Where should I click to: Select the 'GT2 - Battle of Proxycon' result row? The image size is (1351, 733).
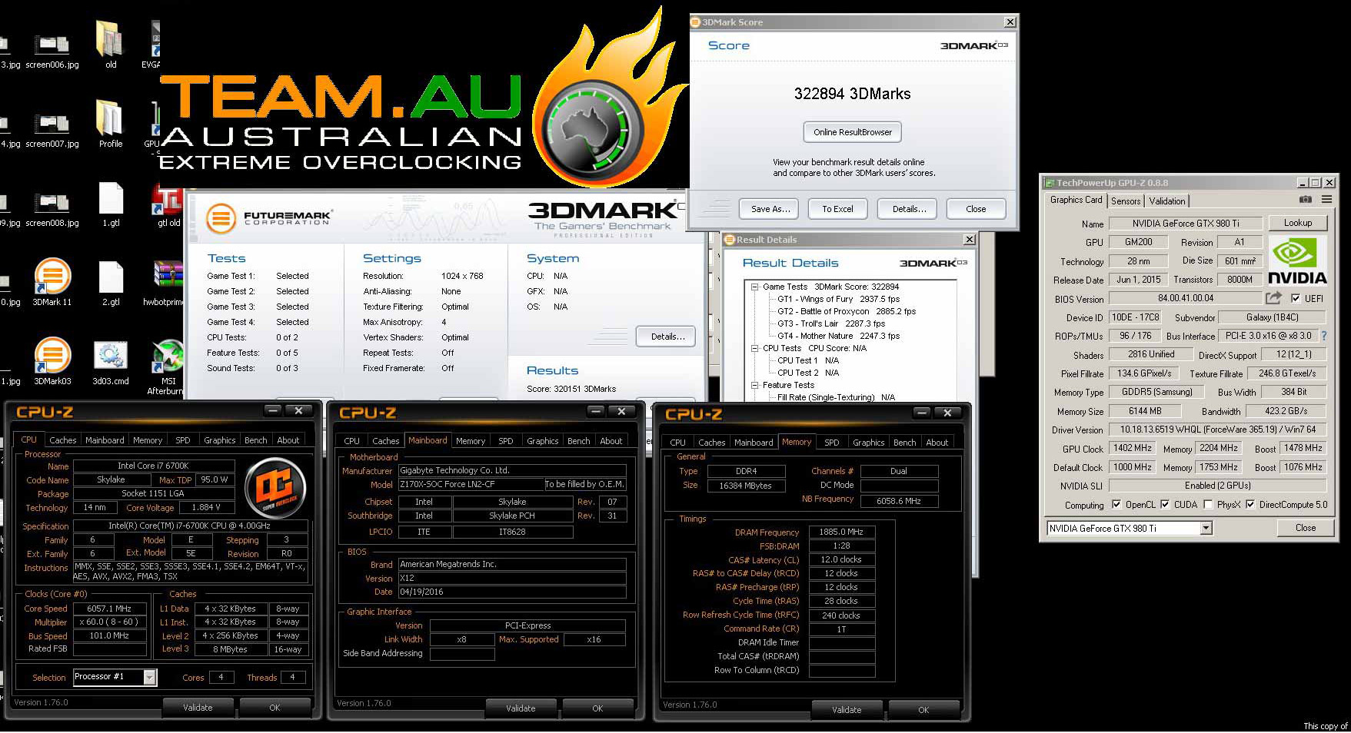tap(847, 311)
